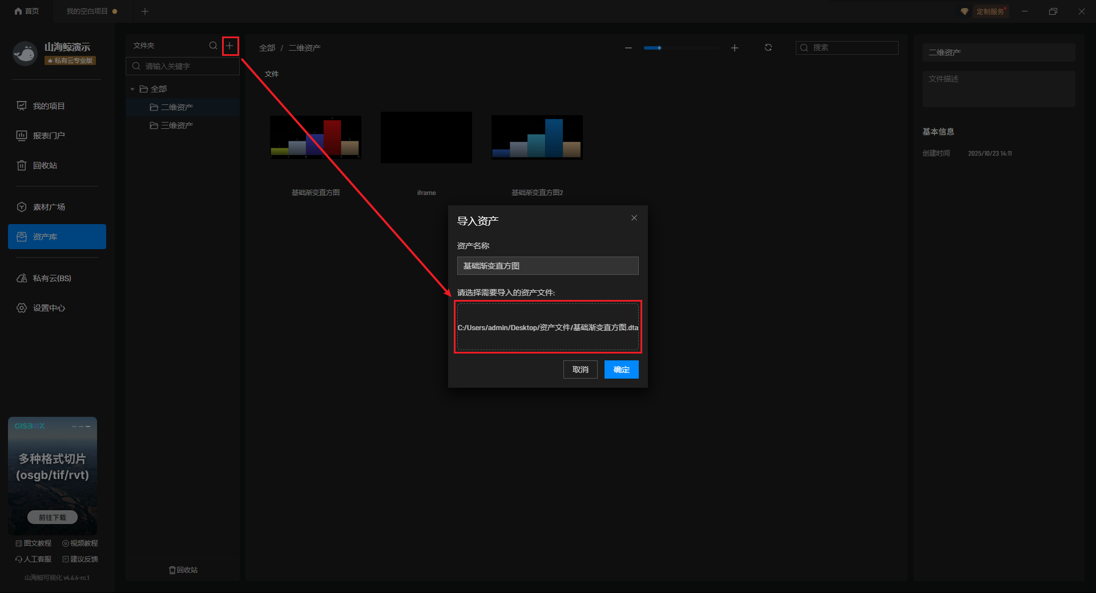The width and height of the screenshot is (1096, 593).
Task: Open the folder panel 回收站 at the bottom
Action: click(183, 570)
